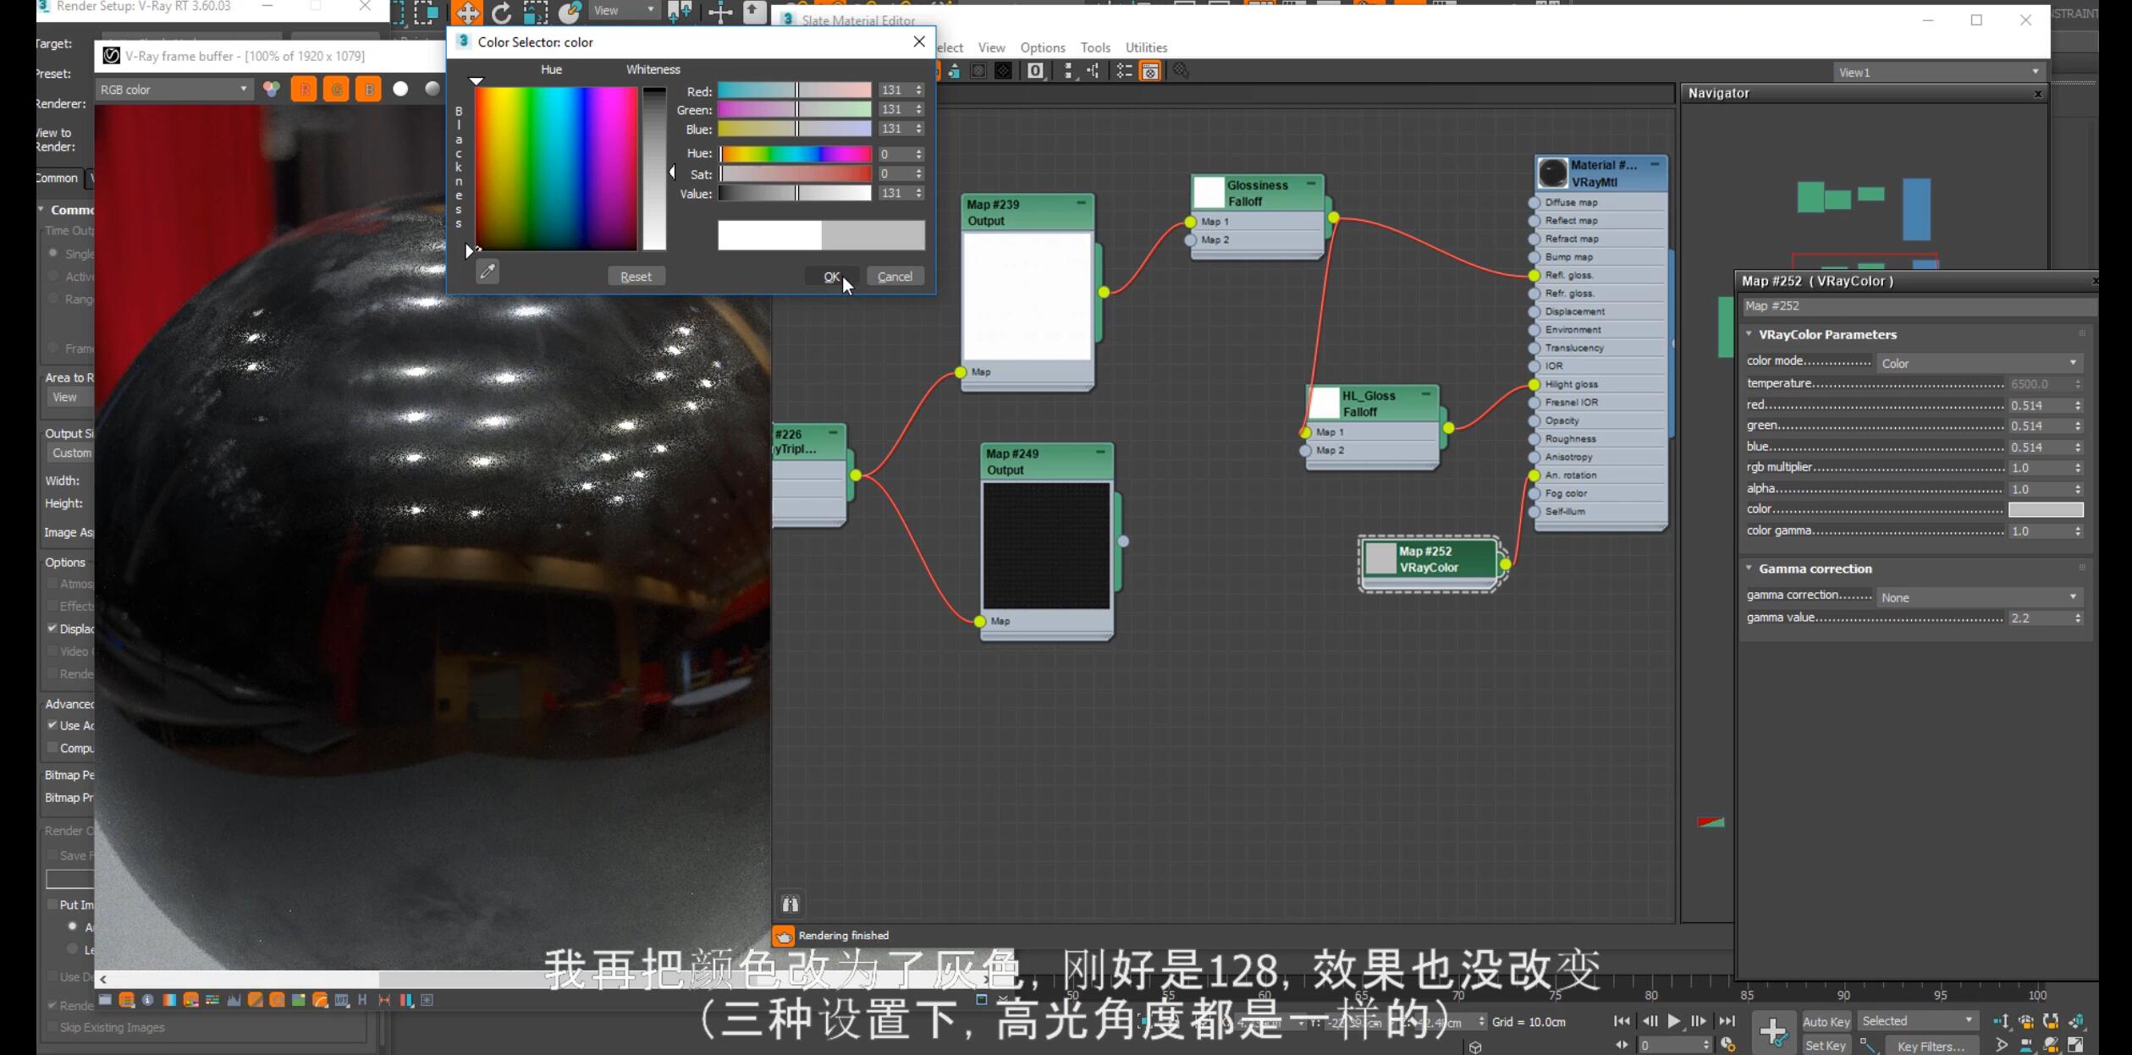The image size is (2132, 1055).
Task: Toggle the Displacement checkbox in Render Setup
Action: click(x=52, y=628)
